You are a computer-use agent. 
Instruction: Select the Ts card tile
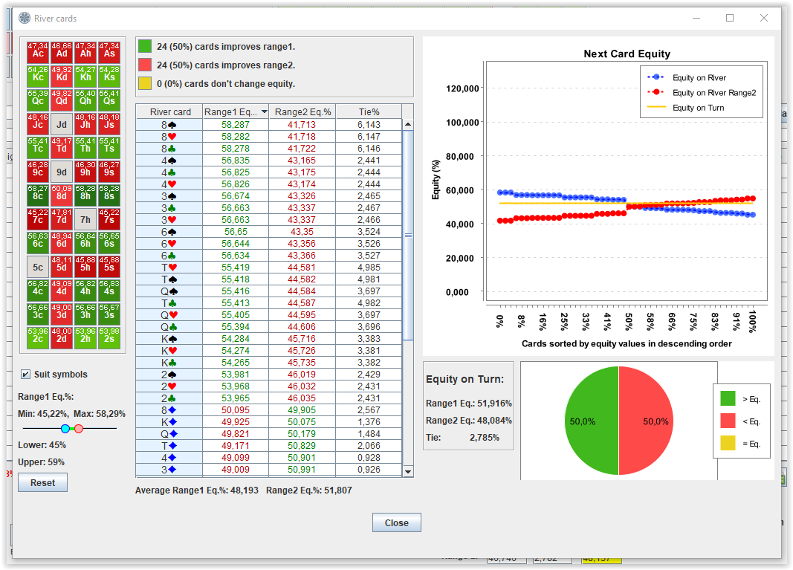point(109,148)
